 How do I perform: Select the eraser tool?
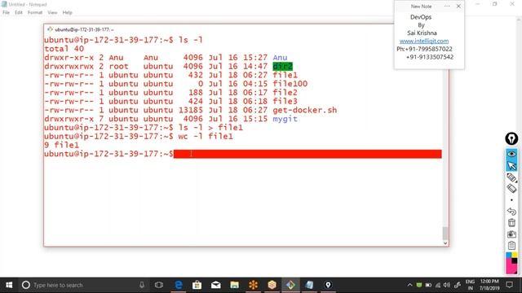coord(511,189)
